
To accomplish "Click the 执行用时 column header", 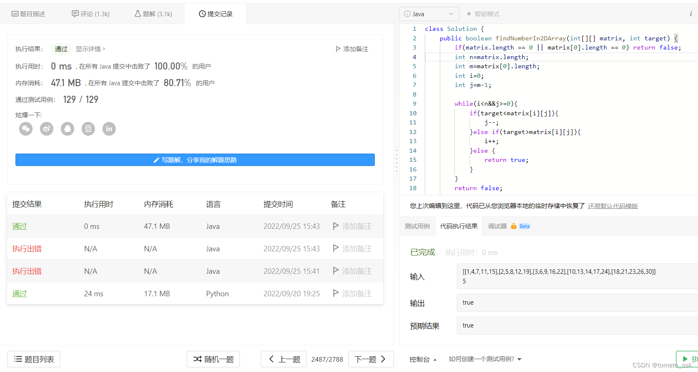I will pyautogui.click(x=99, y=204).
